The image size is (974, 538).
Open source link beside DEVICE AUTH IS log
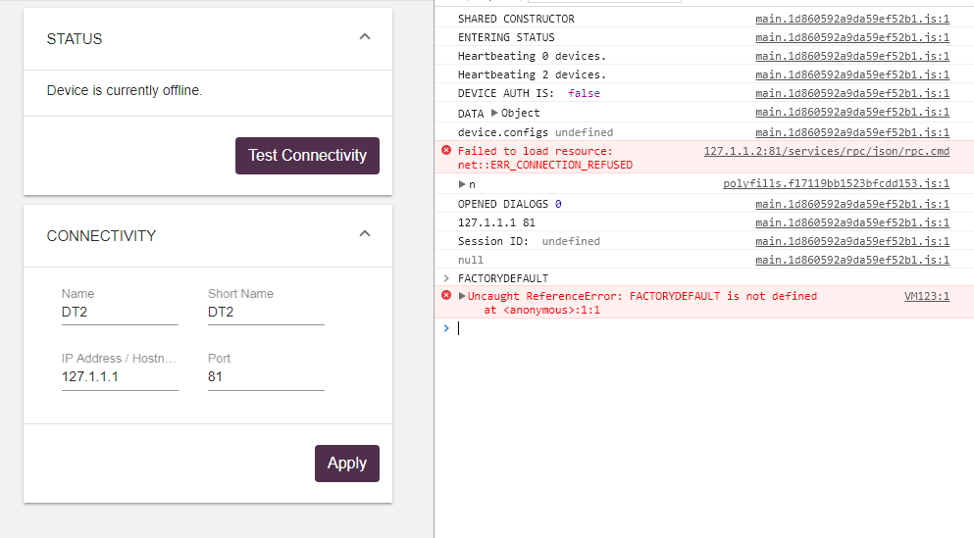851,94
